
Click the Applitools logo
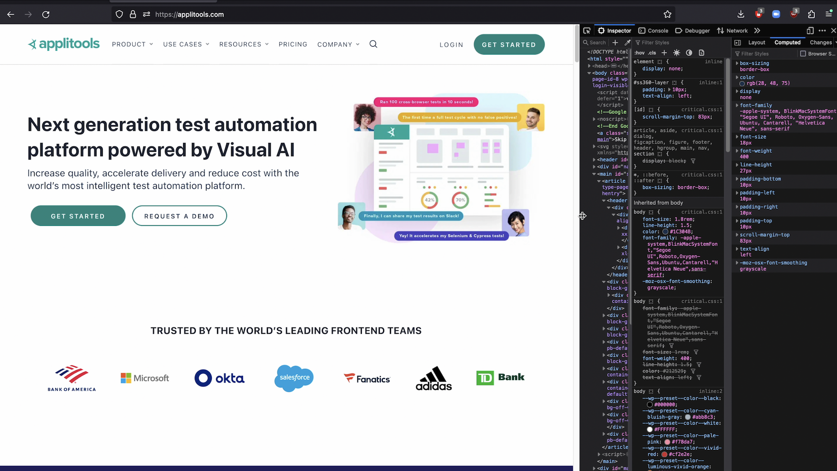coord(64,44)
